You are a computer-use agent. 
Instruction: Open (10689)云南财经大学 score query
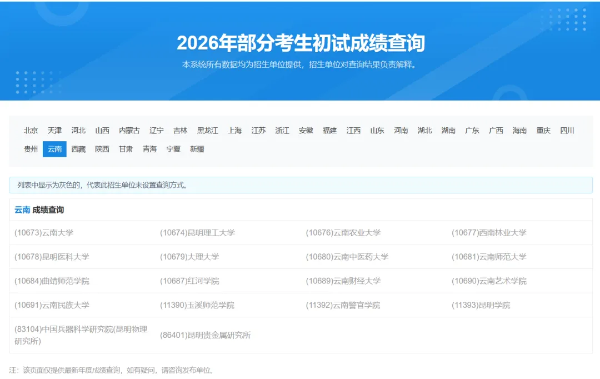pos(343,281)
